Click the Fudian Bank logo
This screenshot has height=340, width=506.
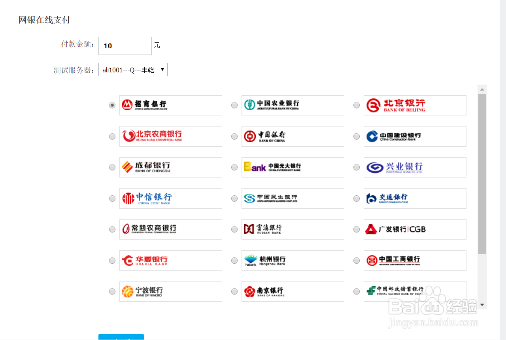(293, 229)
